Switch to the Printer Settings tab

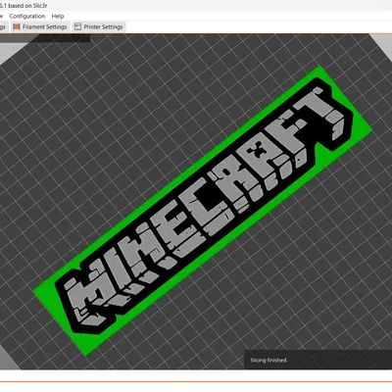coord(99,26)
